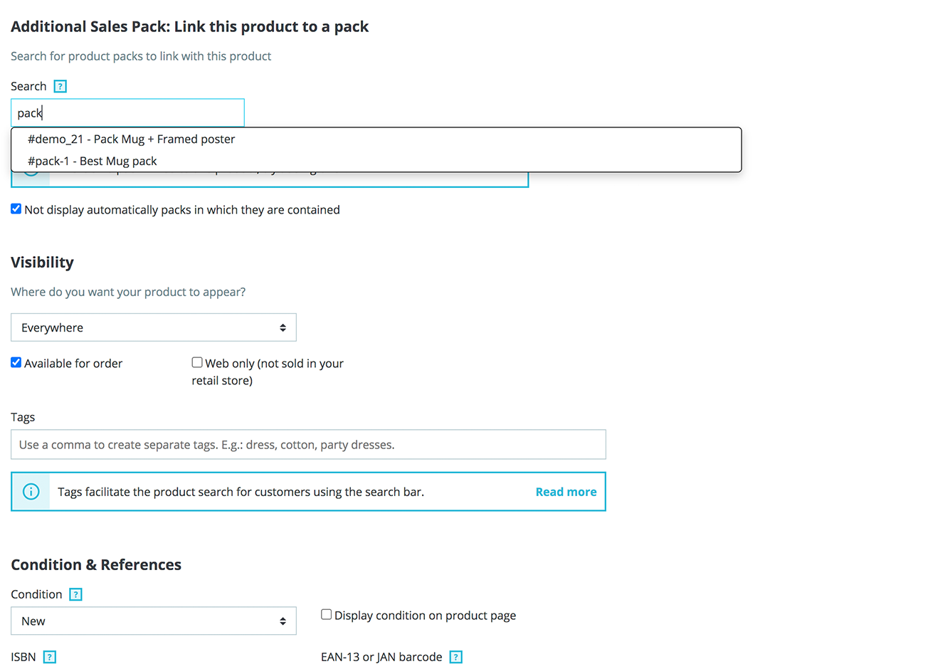Click the Web only label text
The image size is (928, 669).
click(x=268, y=372)
